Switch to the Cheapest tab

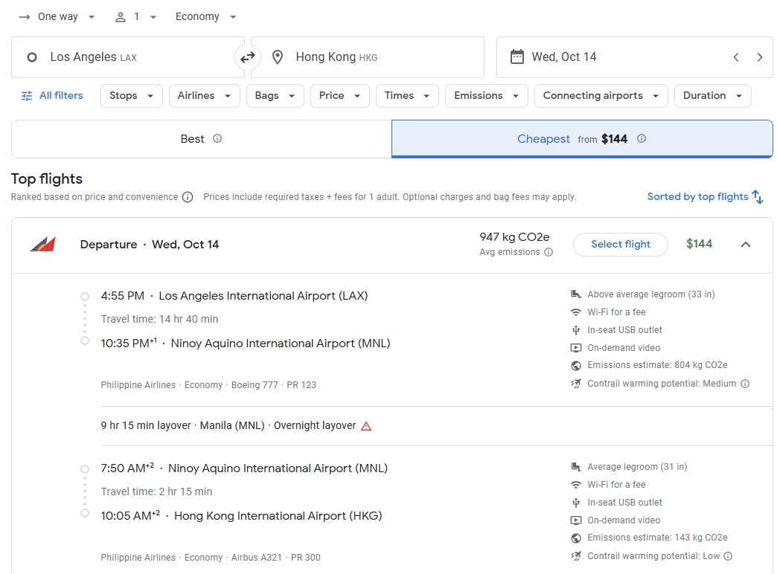pos(582,139)
